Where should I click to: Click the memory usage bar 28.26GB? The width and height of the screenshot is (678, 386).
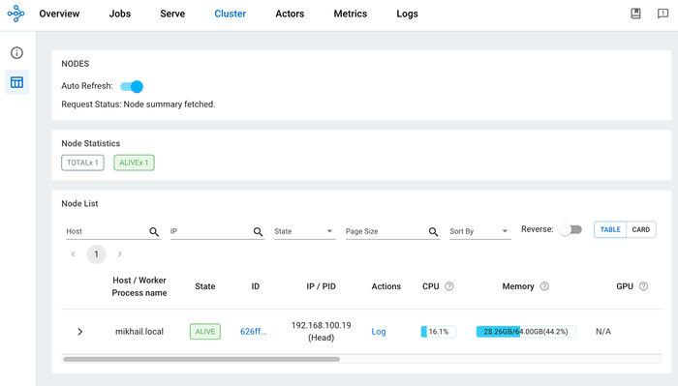(526, 332)
